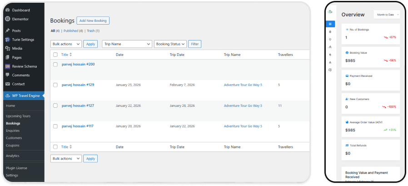Tick the checkbox beside parvej hossain #117

point(55,126)
